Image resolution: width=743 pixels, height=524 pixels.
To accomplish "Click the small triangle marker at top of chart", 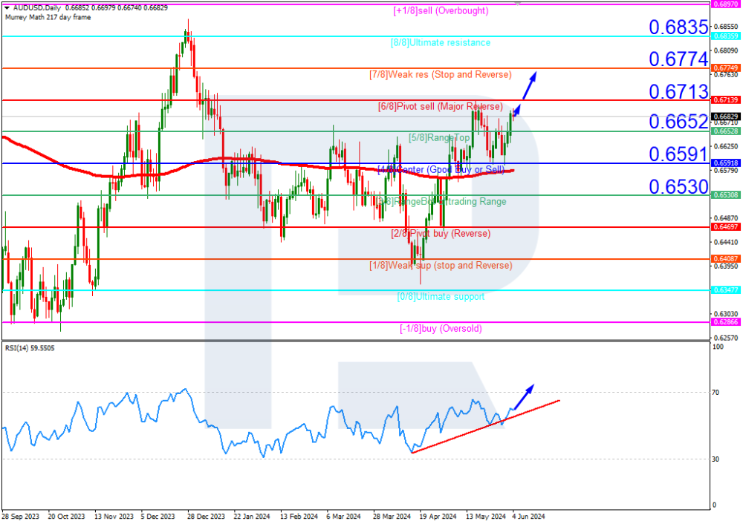I will tap(518, 4).
